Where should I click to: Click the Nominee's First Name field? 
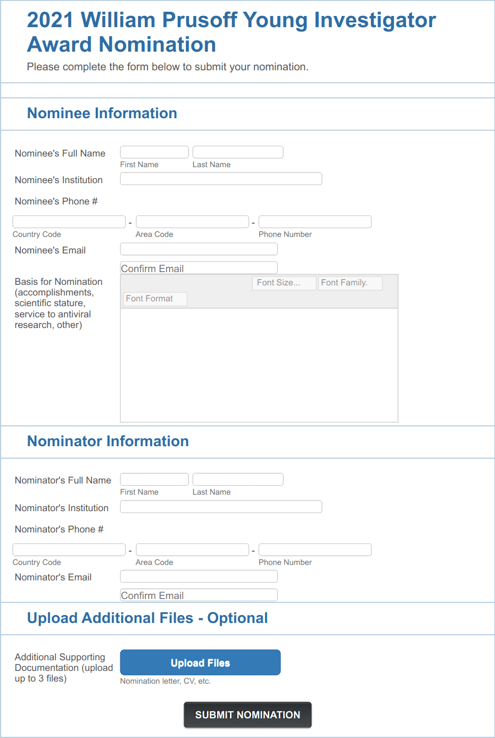tap(154, 152)
